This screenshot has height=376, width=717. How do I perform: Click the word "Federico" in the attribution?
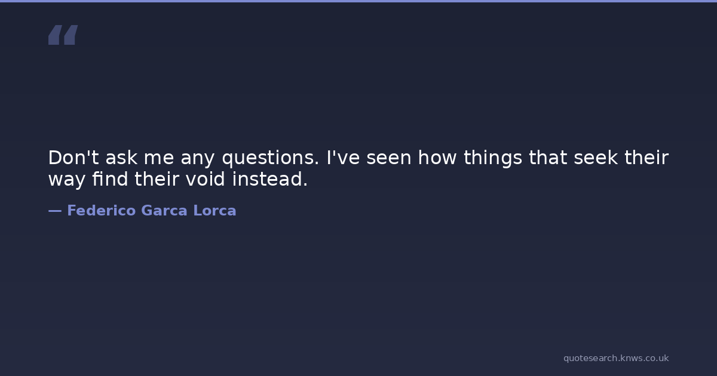click(101, 211)
